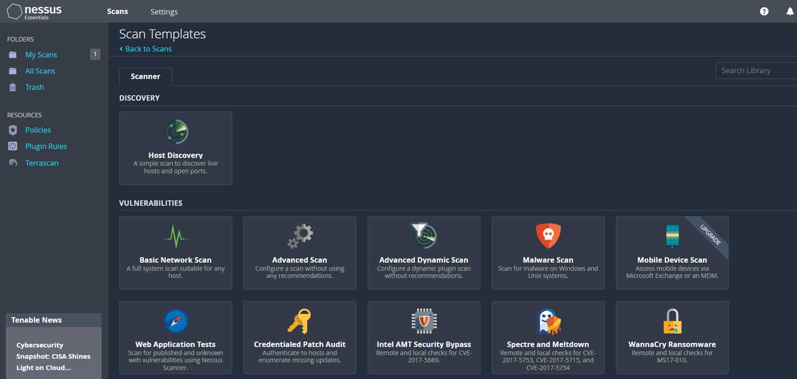Open the notifications bell icon
The image size is (797, 379).
pyautogui.click(x=790, y=11)
